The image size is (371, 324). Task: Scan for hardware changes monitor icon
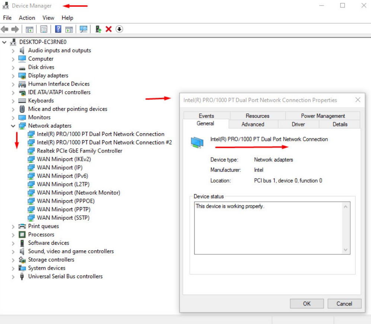click(83, 29)
